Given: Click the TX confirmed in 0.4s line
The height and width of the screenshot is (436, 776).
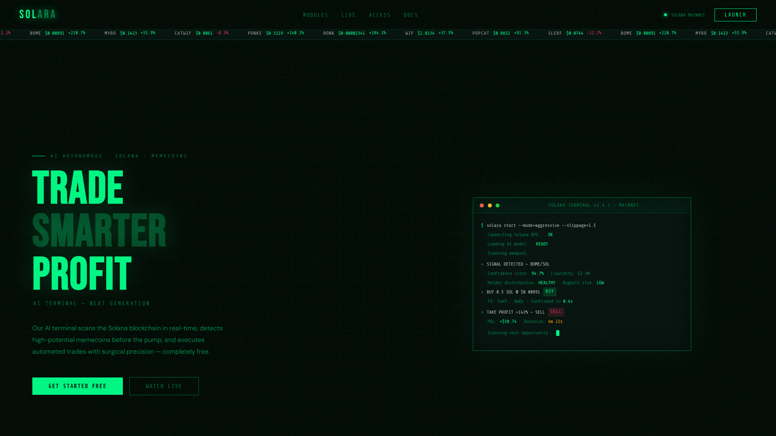Looking at the screenshot, I should (530, 302).
